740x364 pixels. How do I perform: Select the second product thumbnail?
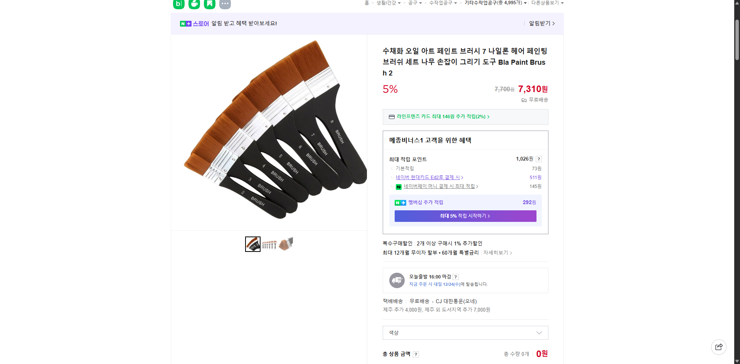tap(269, 244)
